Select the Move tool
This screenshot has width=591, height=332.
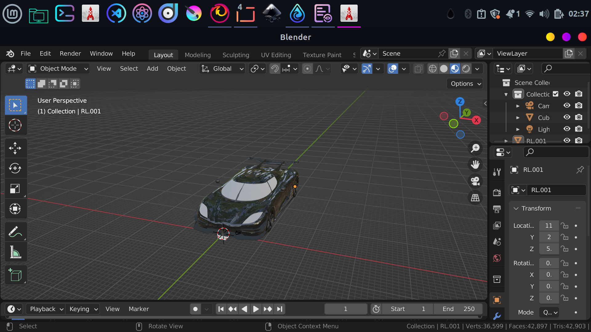(15, 148)
